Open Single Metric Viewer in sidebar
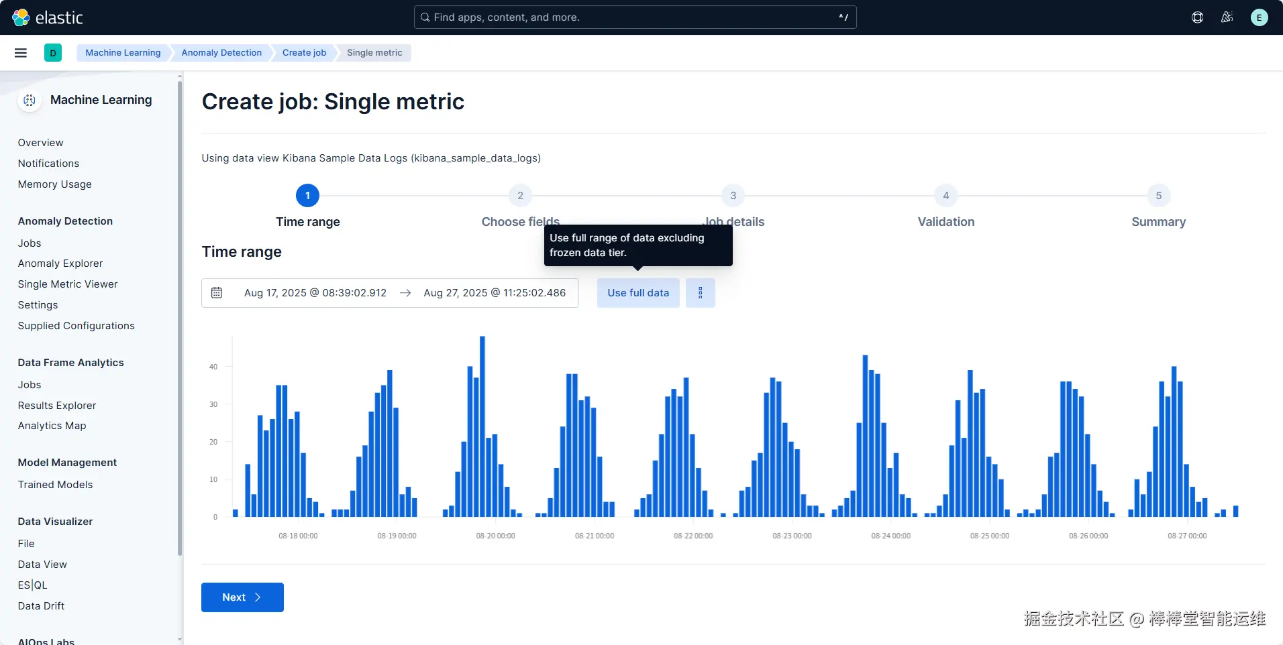This screenshot has width=1283, height=645. coord(68,284)
